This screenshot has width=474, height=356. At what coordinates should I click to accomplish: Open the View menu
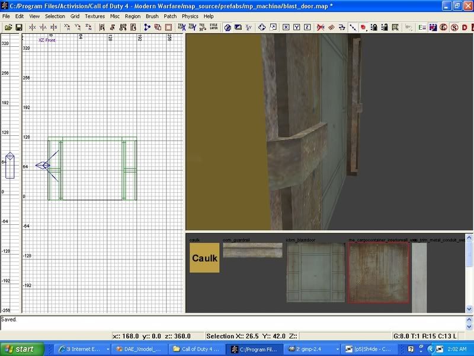point(34,17)
